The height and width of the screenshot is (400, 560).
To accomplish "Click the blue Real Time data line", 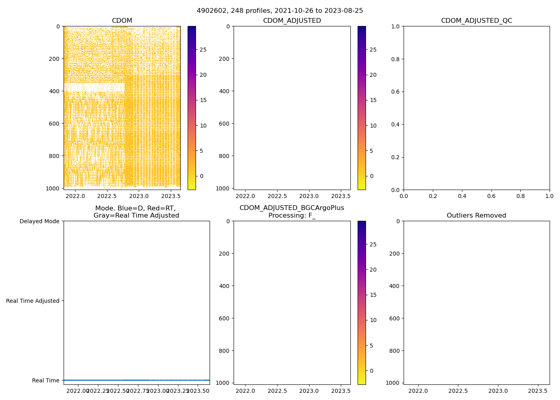I will click(136, 380).
